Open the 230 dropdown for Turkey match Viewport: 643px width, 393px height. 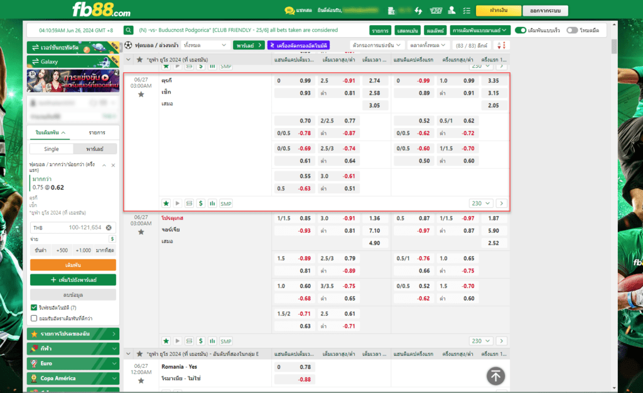coord(480,203)
